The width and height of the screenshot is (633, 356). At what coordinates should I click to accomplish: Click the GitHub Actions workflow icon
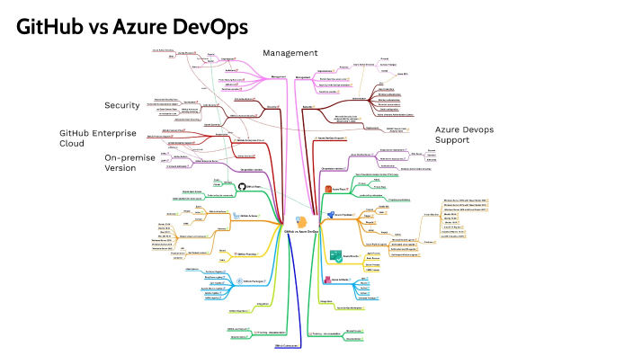pos(236,216)
